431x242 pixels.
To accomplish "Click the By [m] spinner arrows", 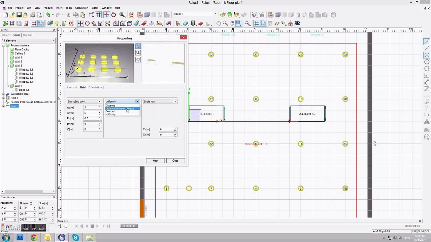I will (99, 124).
